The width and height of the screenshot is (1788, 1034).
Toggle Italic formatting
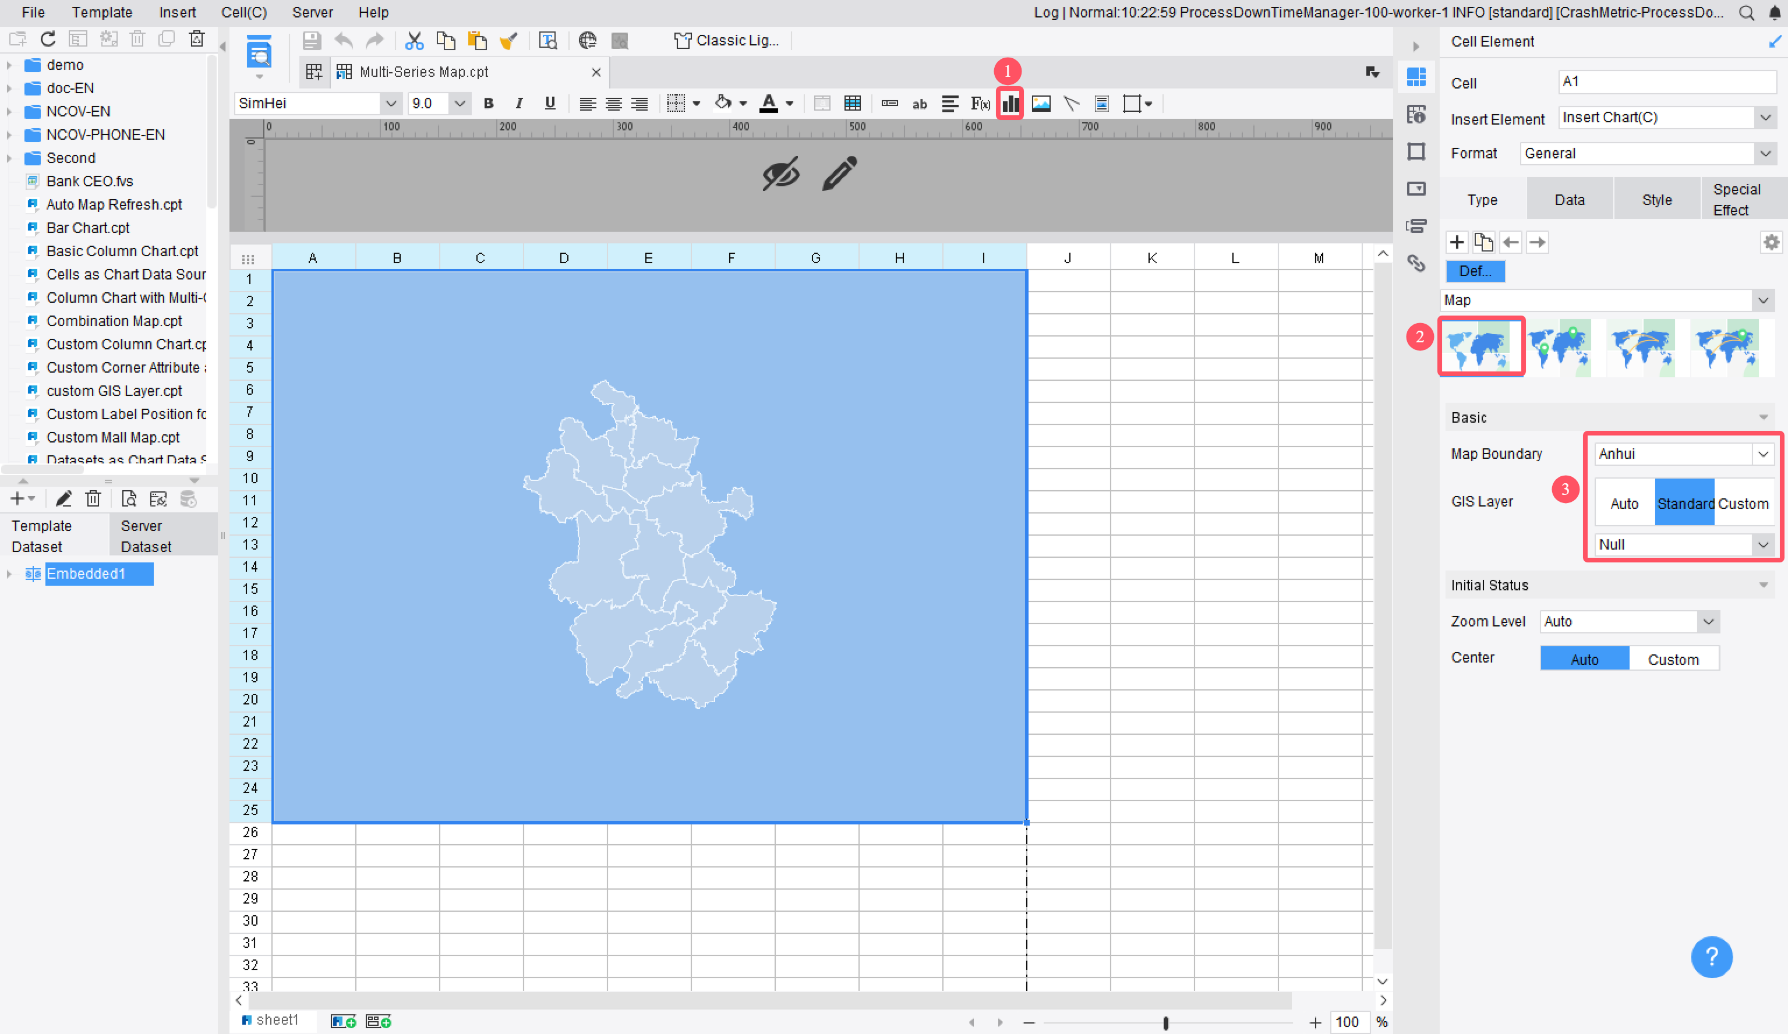coord(519,104)
